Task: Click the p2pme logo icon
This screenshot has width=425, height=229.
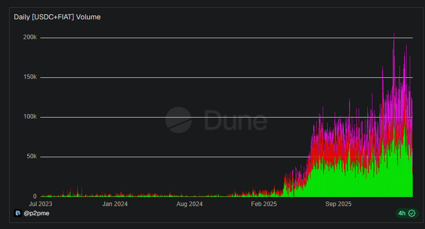Action: (18, 213)
